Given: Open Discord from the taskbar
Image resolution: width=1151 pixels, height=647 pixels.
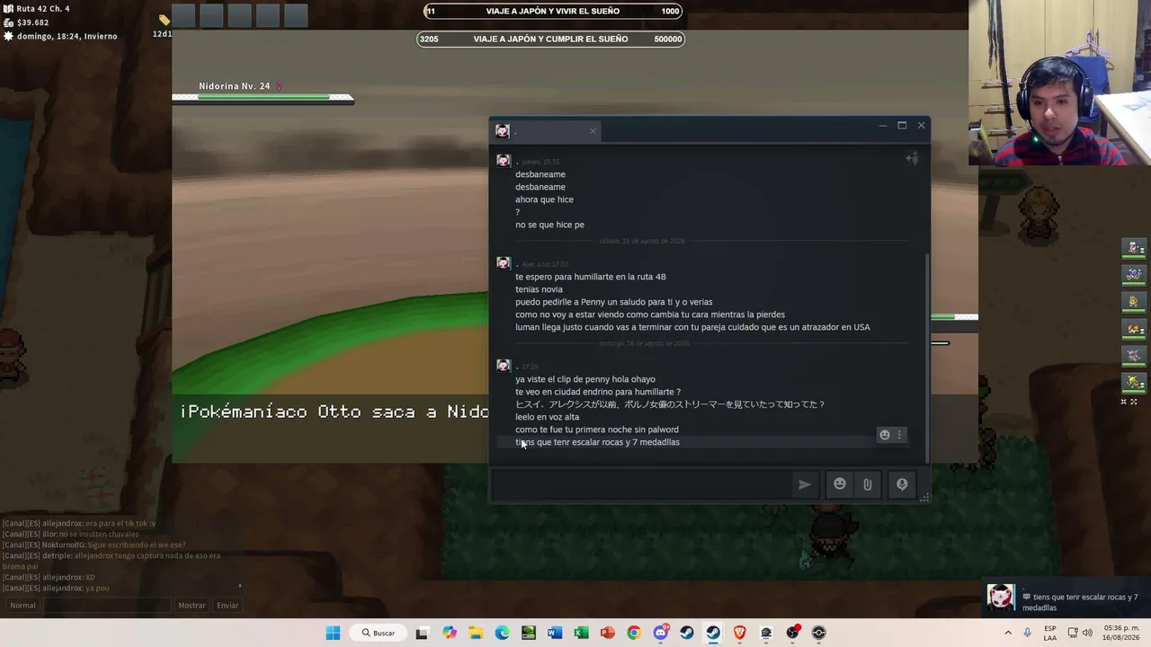Looking at the screenshot, I should click(x=661, y=633).
